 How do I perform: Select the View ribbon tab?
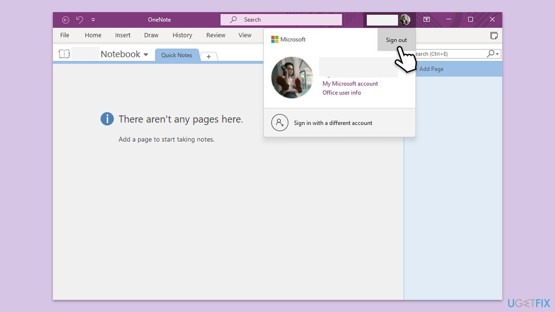tap(245, 35)
